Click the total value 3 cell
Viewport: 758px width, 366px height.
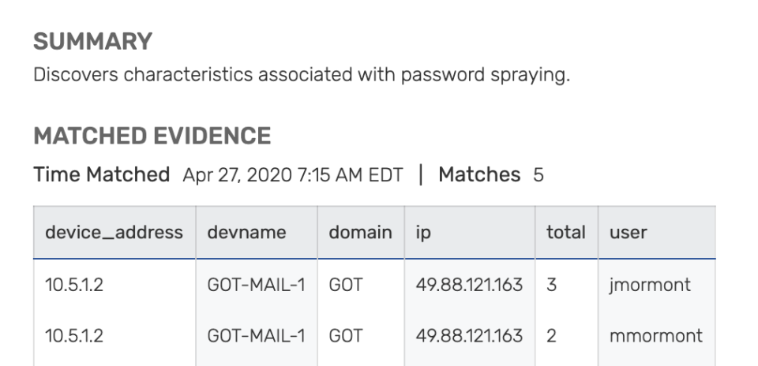coord(551,285)
